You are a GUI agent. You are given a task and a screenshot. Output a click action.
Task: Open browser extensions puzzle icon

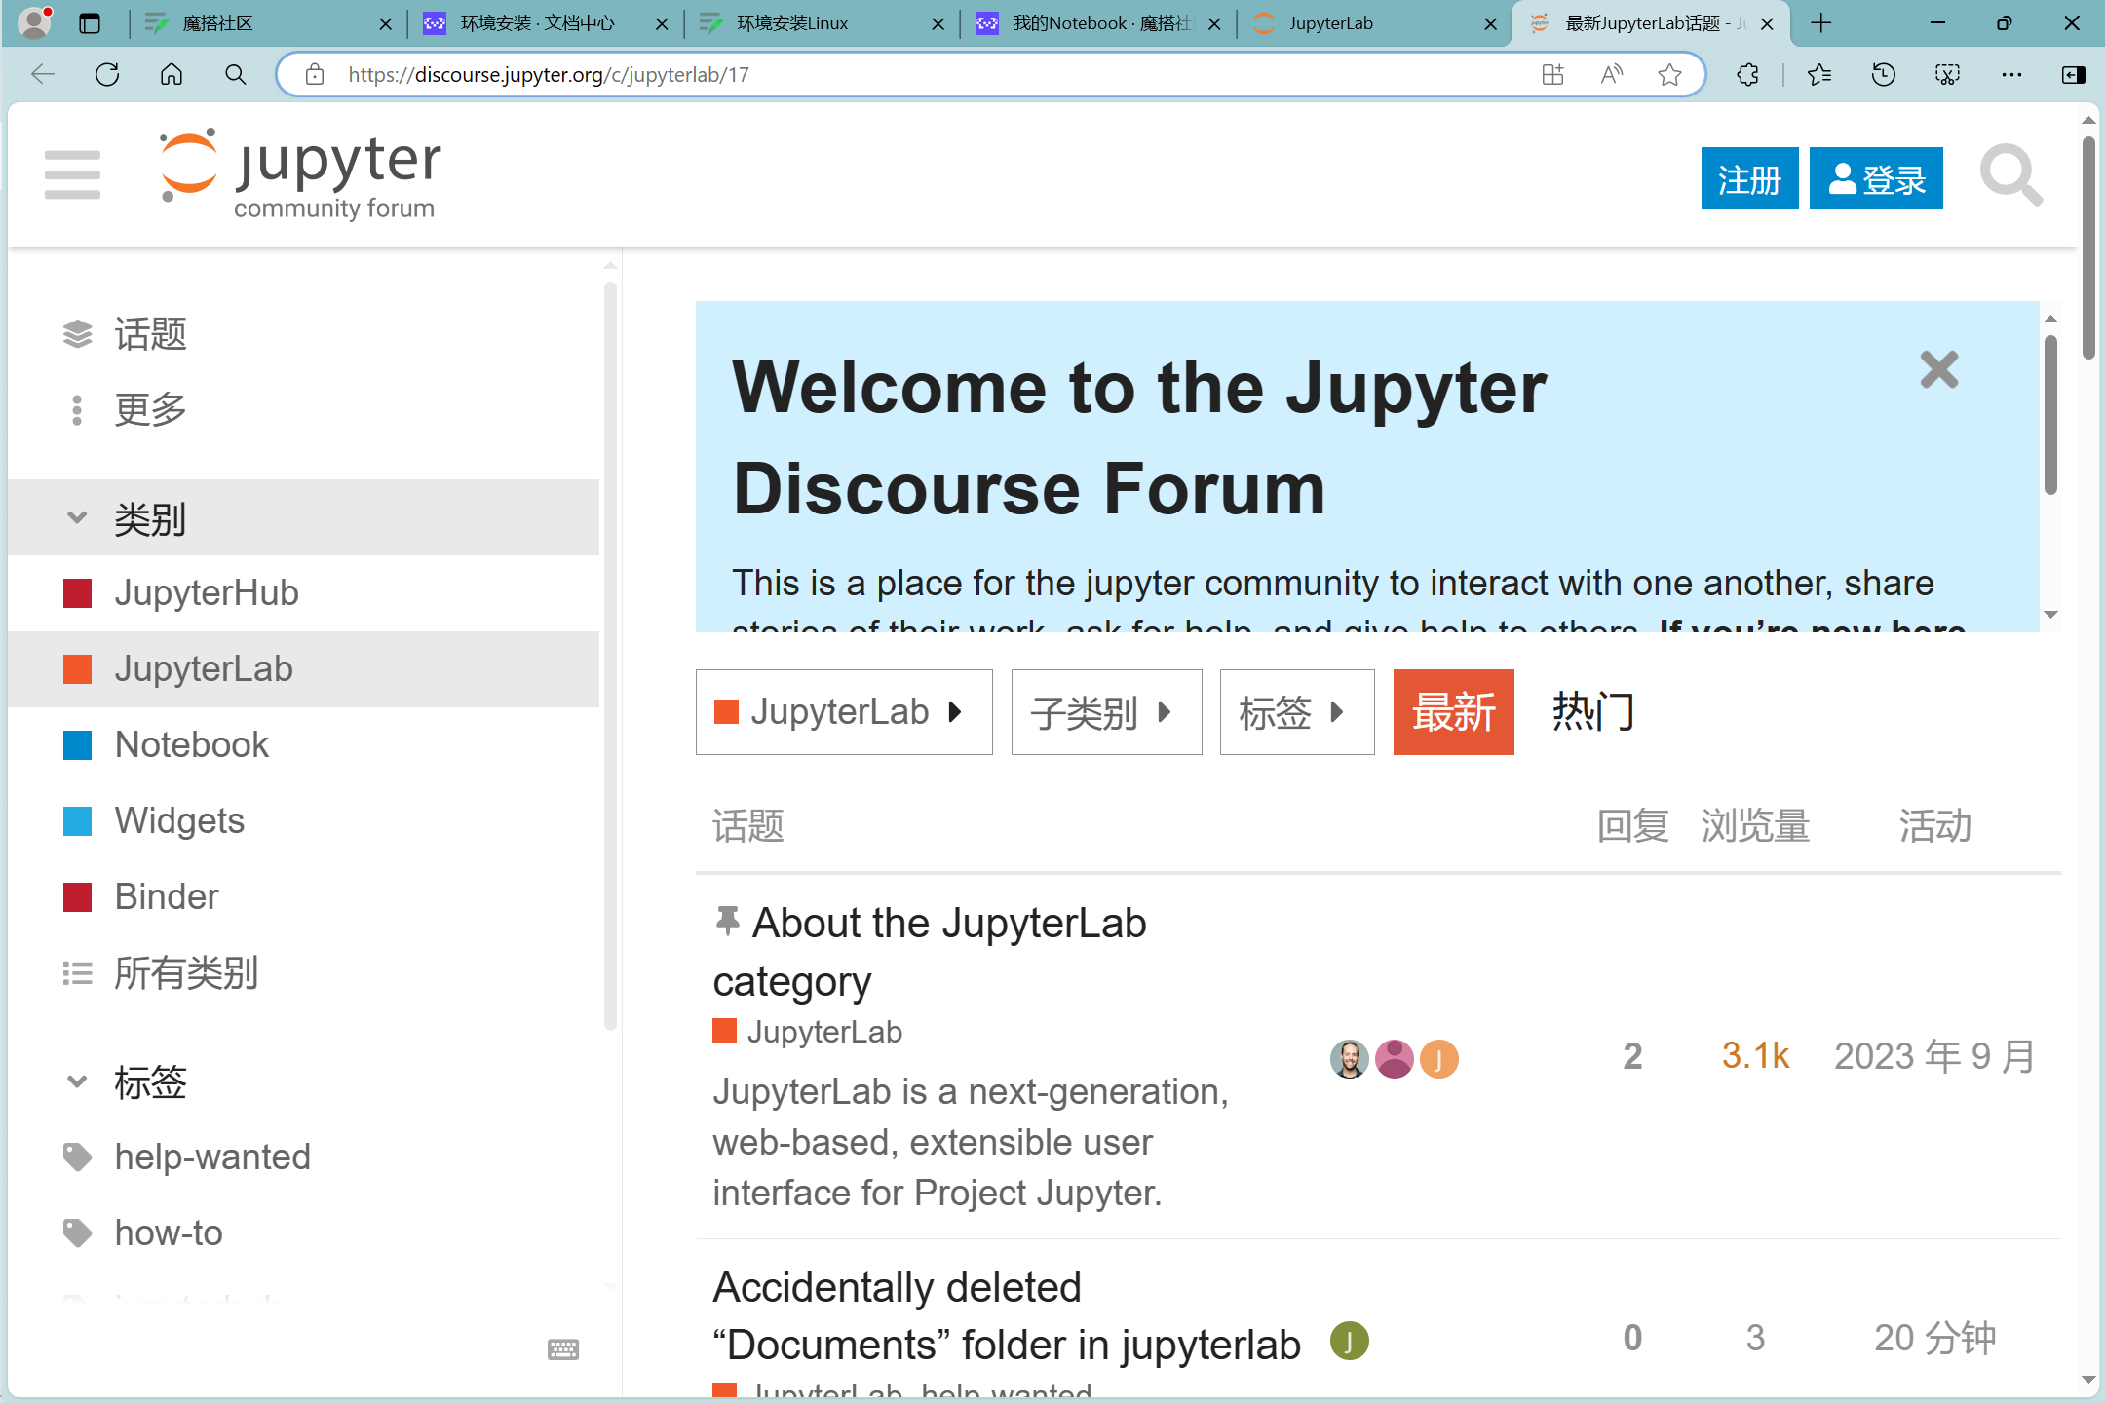pyautogui.click(x=1748, y=75)
